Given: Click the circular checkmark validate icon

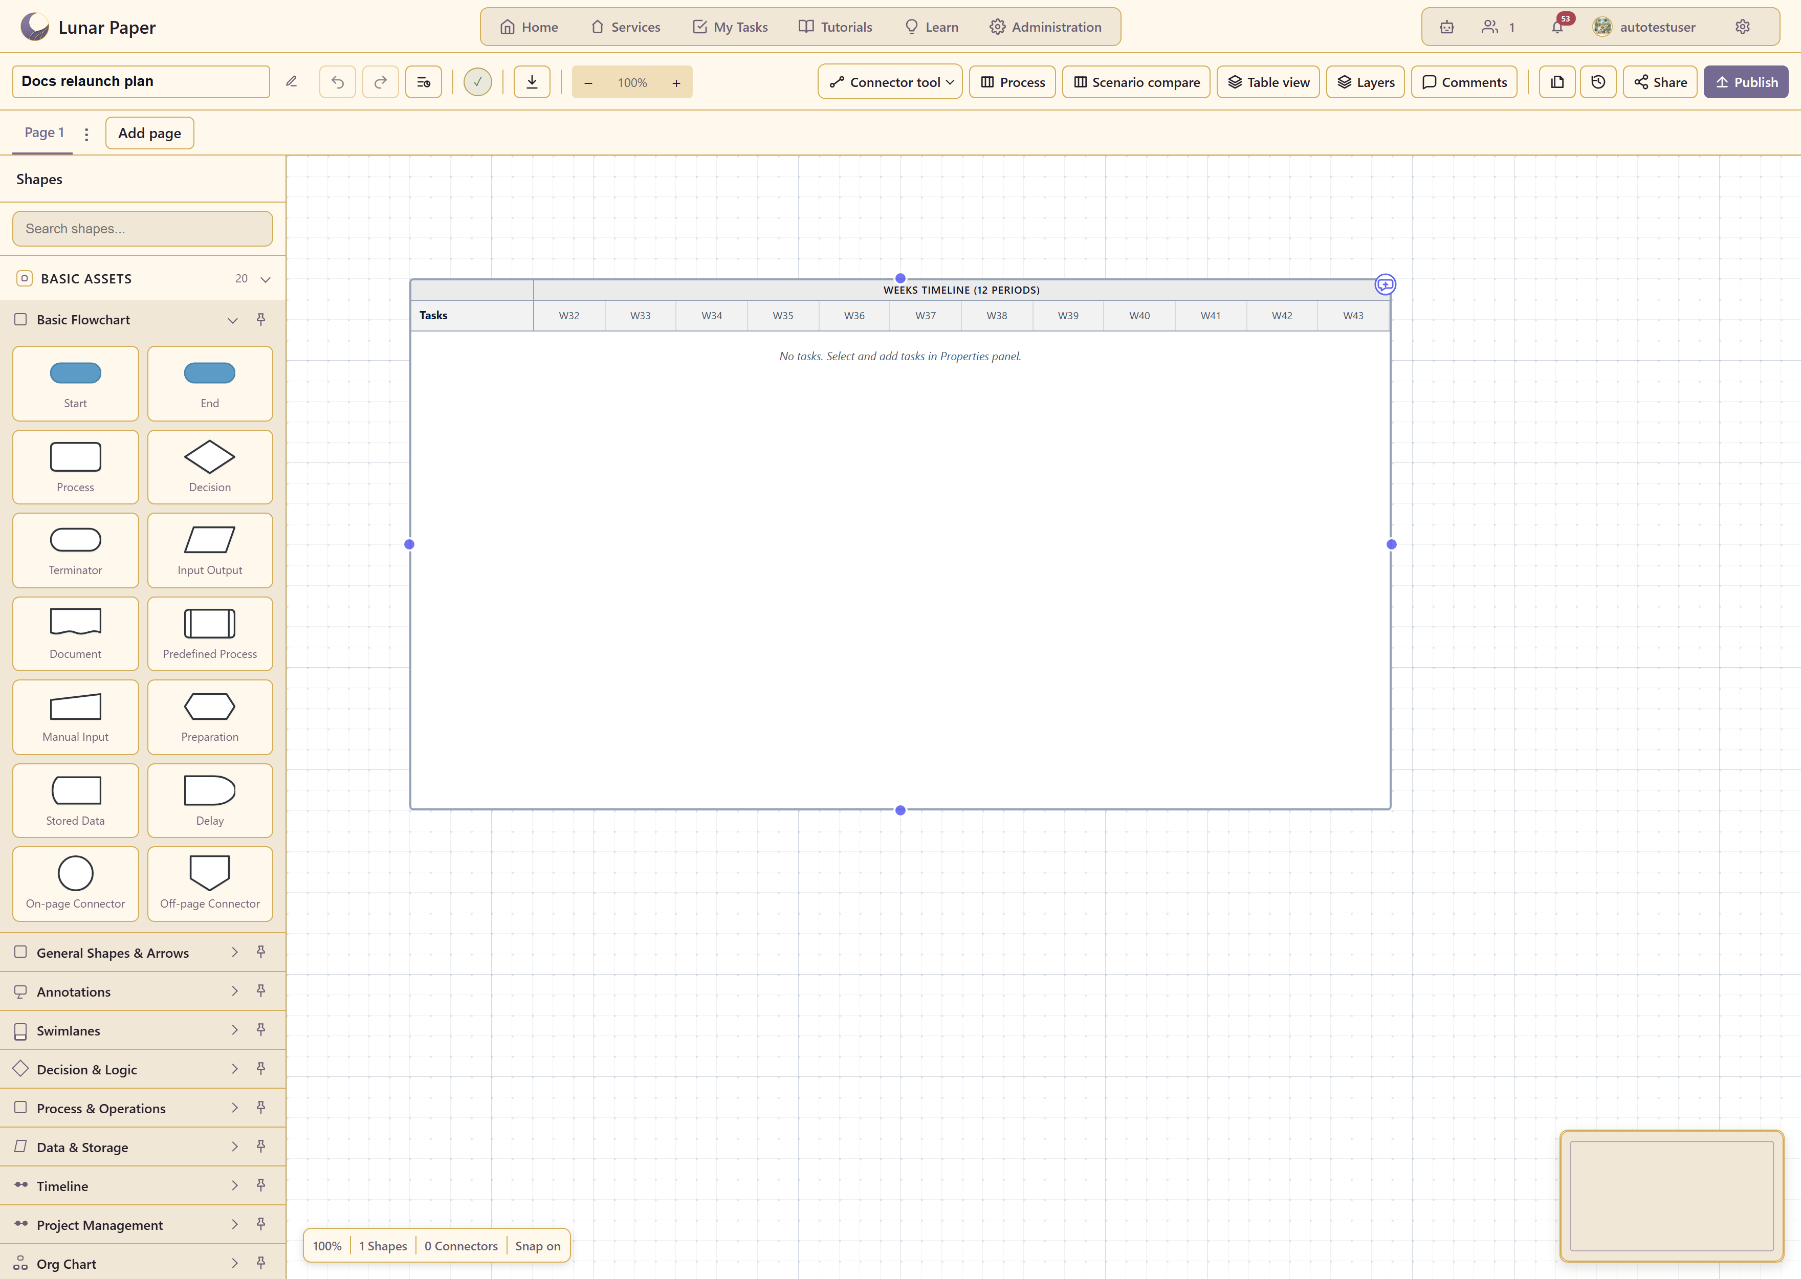Looking at the screenshot, I should 477,82.
